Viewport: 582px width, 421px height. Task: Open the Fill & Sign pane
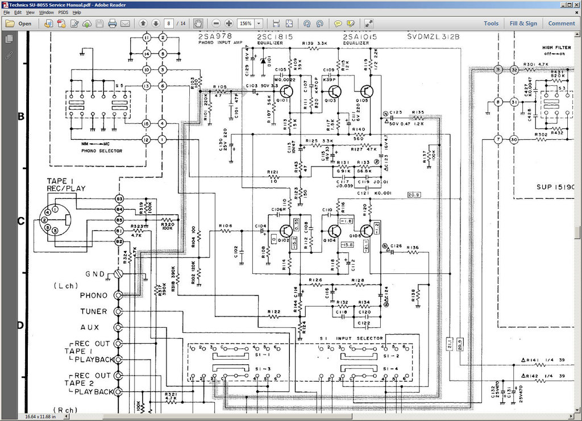[523, 23]
